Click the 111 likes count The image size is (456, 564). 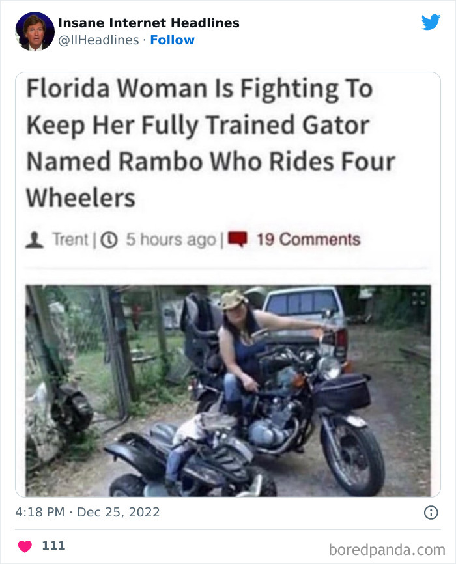(53, 546)
